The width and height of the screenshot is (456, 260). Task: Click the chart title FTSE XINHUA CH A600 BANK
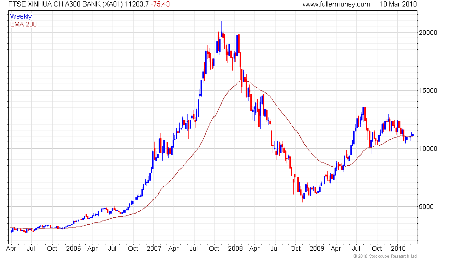[54, 4]
